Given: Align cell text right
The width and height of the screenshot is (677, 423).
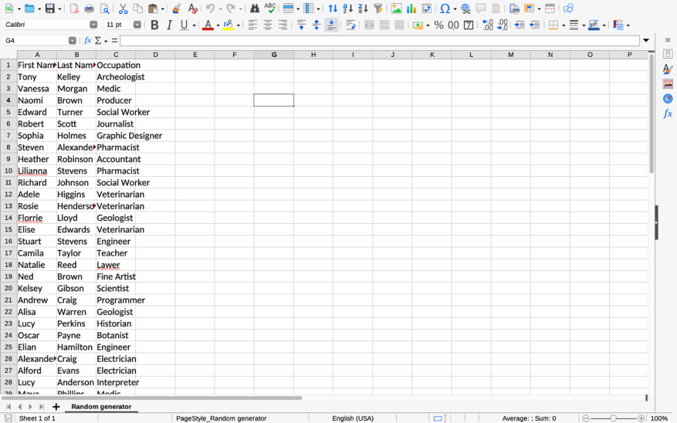Looking at the screenshot, I should point(283,25).
